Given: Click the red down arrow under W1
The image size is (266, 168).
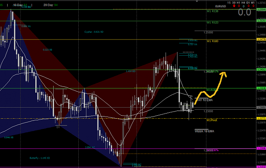Looking at the screenshot, I should (253, 6).
